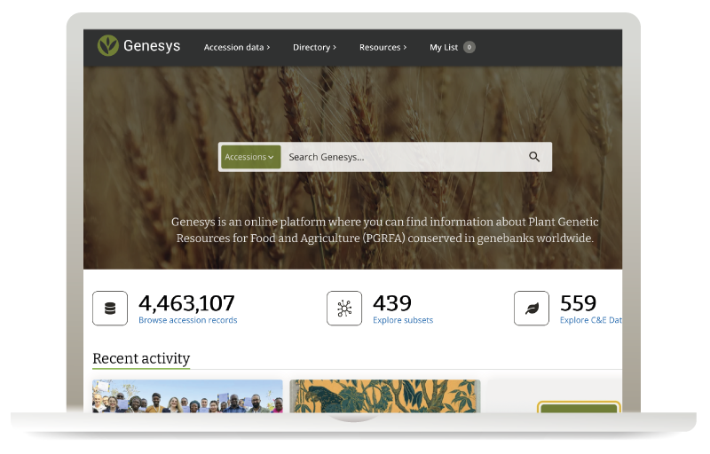Screen dimensions: 710x454
Task: Click the 439 subsets count
Action: tap(392, 302)
